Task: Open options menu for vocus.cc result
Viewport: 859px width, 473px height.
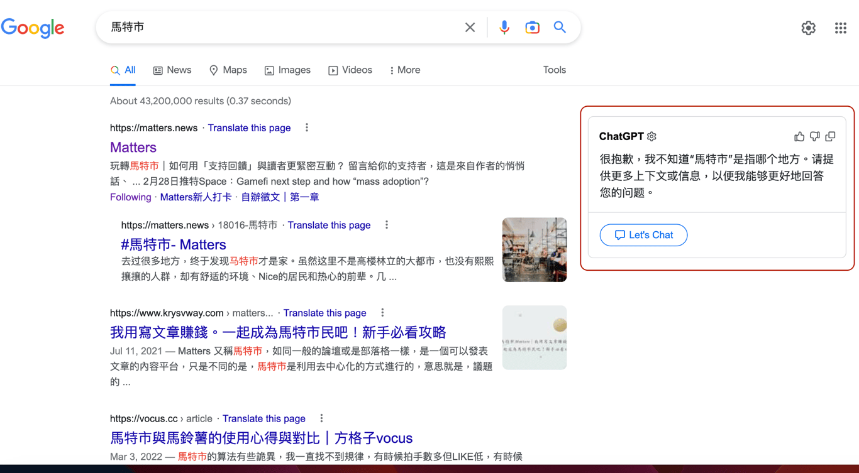Action: pyautogui.click(x=321, y=418)
